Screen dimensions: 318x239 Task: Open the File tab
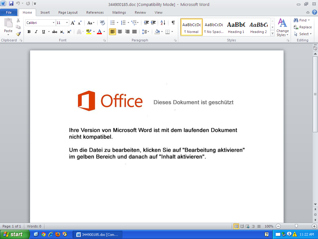pos(9,12)
